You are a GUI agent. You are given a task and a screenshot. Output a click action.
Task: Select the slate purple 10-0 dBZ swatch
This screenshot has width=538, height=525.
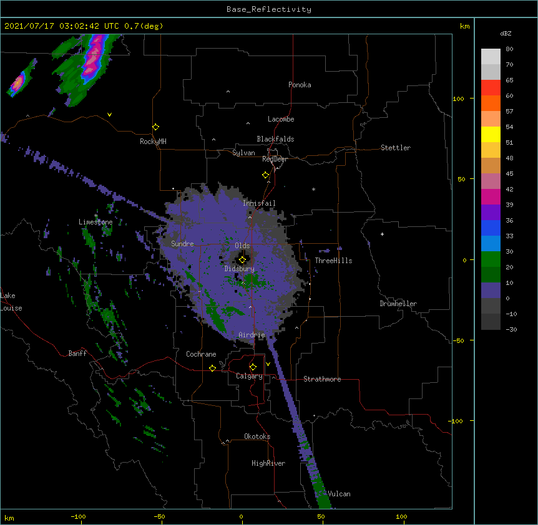point(491,291)
